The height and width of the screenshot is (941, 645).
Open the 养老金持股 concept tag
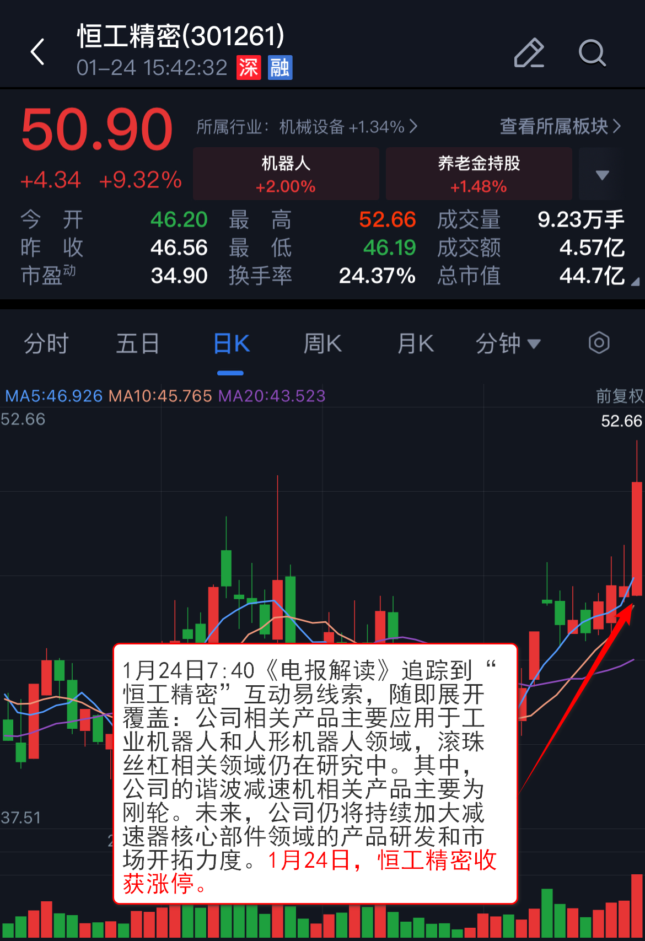pos(479,174)
